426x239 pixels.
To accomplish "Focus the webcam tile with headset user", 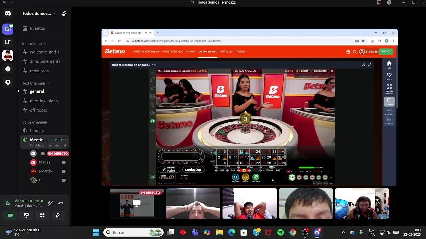I will pyautogui.click(x=362, y=204).
